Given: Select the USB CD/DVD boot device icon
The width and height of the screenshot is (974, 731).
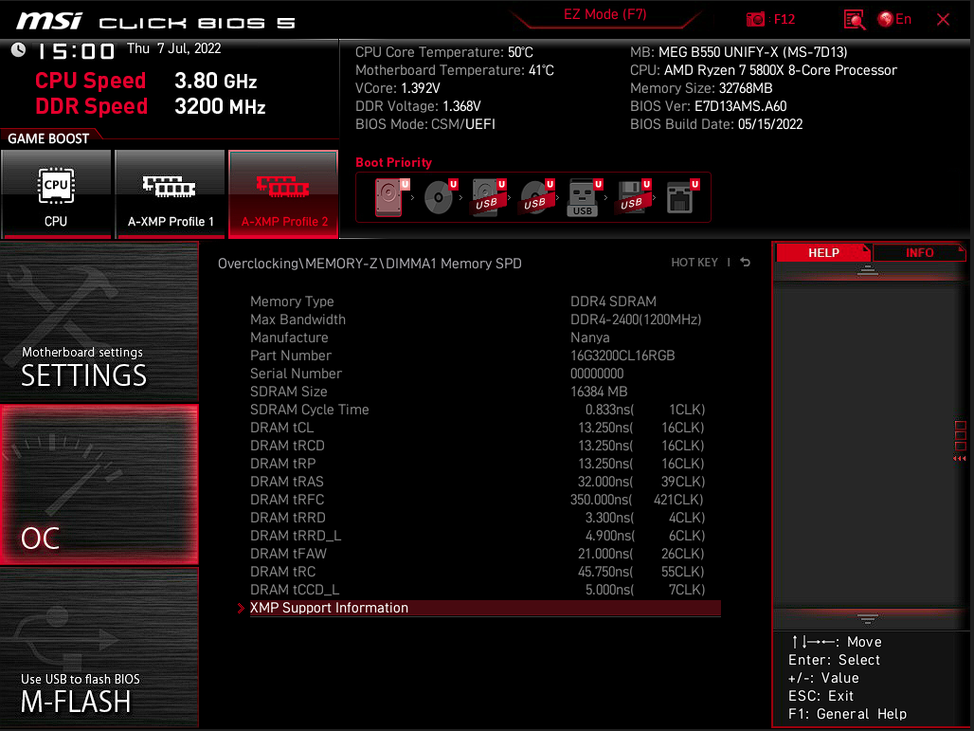Looking at the screenshot, I should pos(536,197).
